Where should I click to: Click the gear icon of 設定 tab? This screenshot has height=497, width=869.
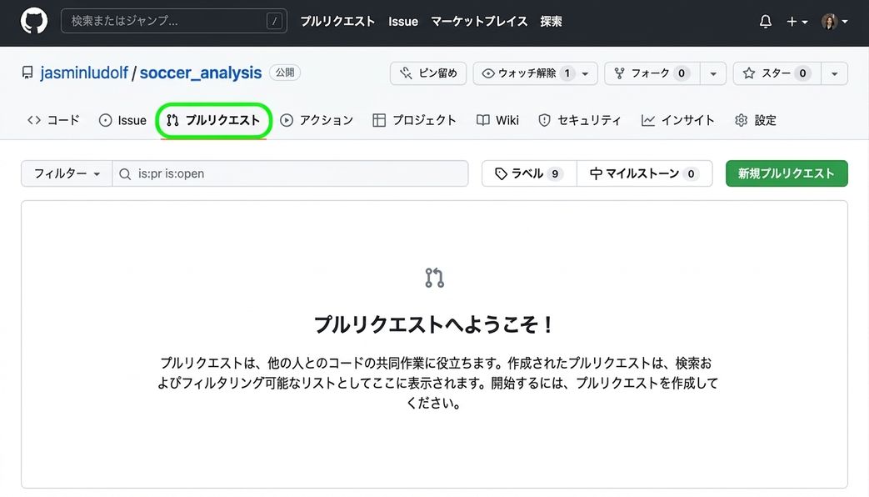click(741, 120)
